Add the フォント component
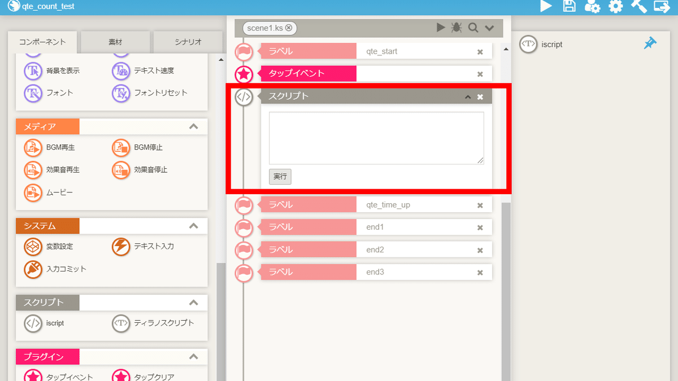The height and width of the screenshot is (381, 678). (x=49, y=93)
